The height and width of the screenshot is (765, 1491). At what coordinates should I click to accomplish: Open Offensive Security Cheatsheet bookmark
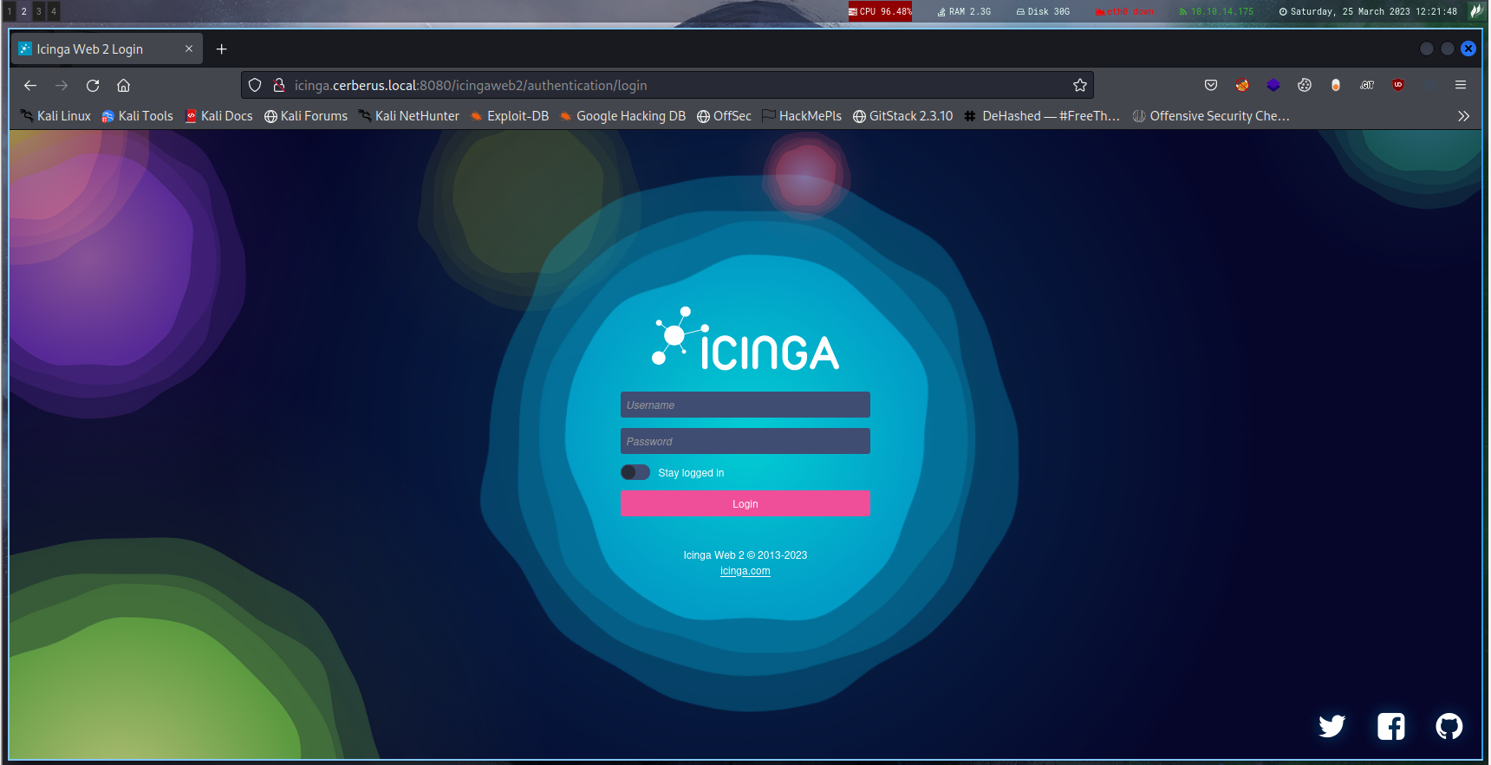pos(1211,116)
